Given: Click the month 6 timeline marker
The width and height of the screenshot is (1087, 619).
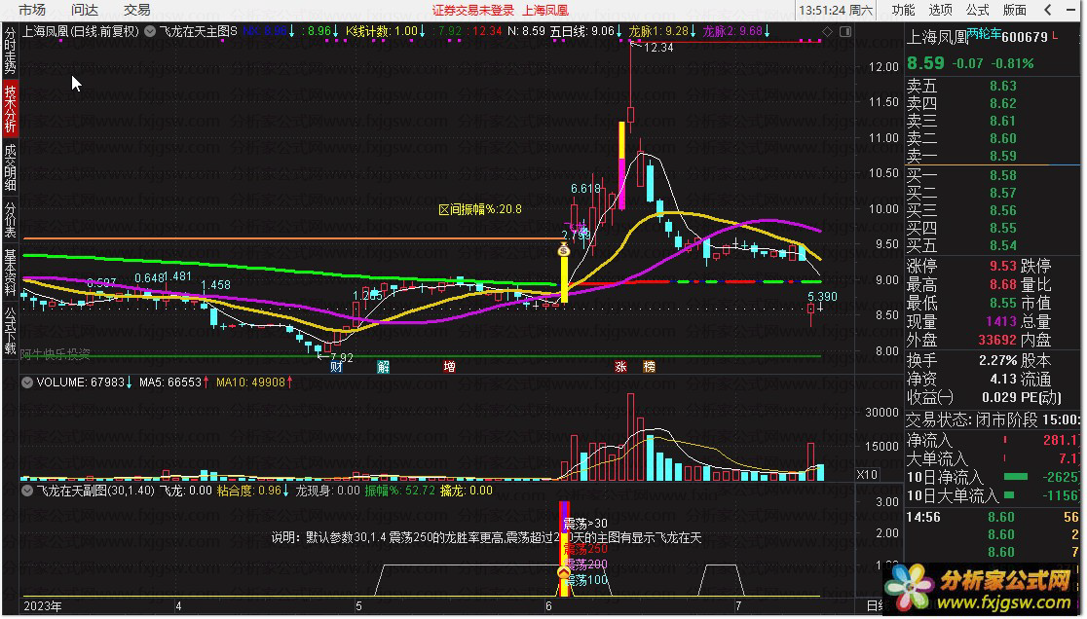Looking at the screenshot, I should [x=548, y=606].
